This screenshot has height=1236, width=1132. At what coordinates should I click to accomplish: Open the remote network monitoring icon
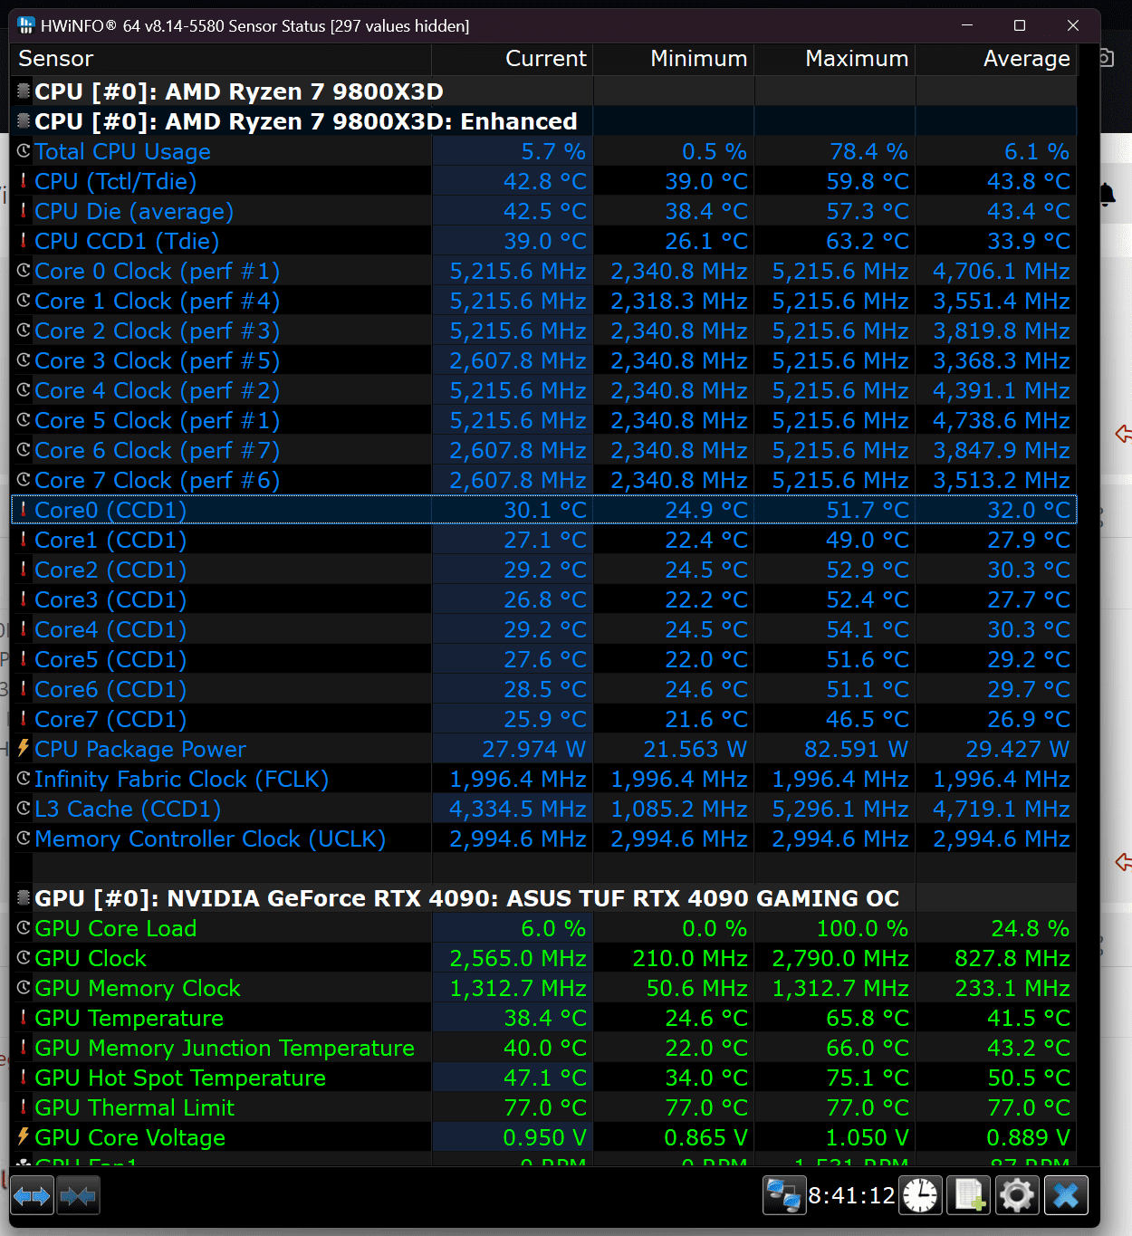[783, 1195]
